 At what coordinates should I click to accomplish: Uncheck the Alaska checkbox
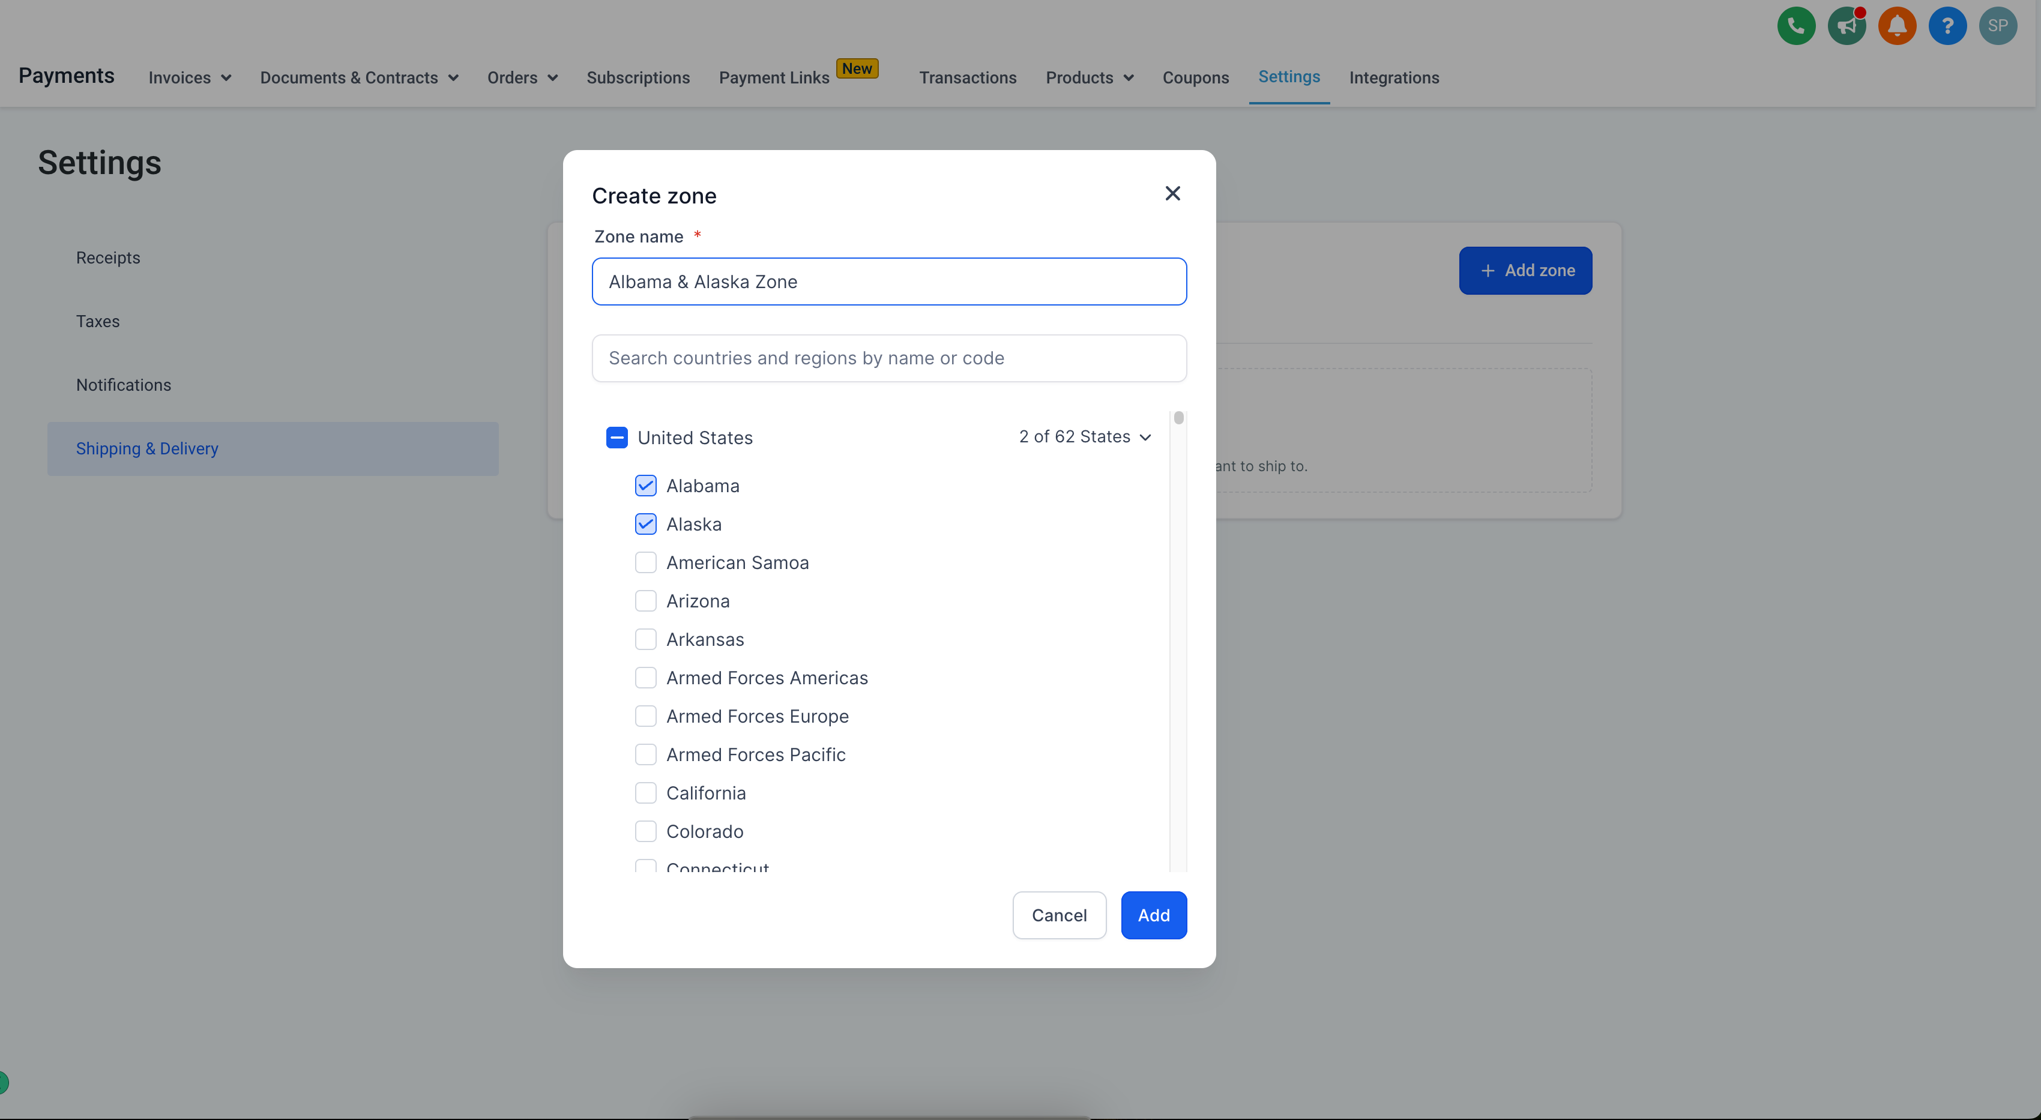click(645, 525)
